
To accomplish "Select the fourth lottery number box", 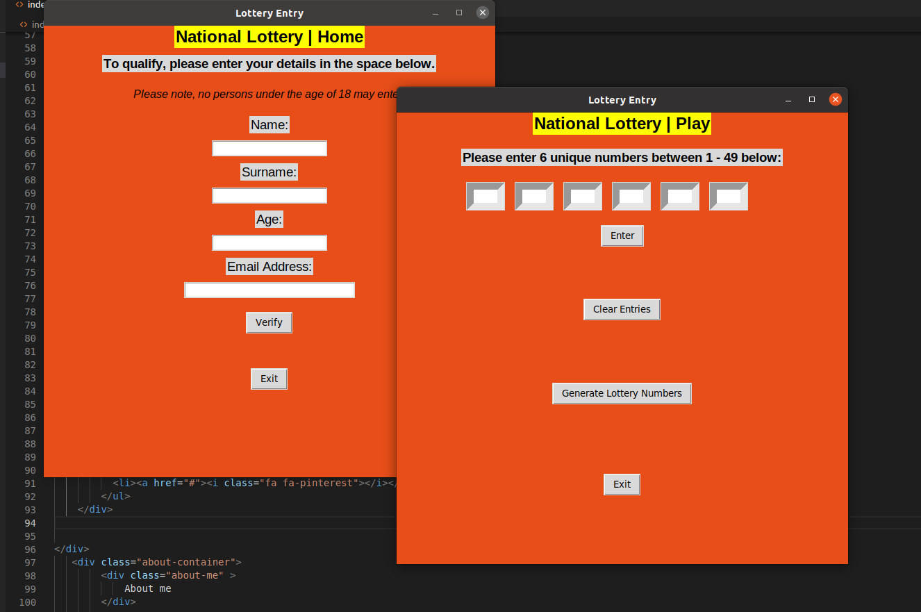I will tap(631, 197).
